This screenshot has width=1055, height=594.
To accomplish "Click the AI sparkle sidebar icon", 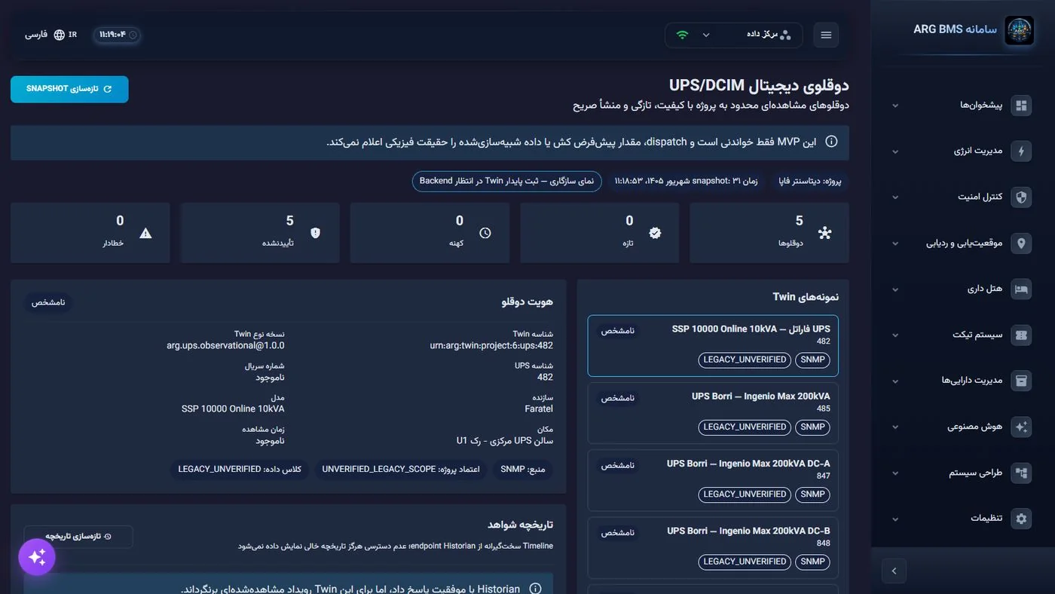I will pos(1021,427).
